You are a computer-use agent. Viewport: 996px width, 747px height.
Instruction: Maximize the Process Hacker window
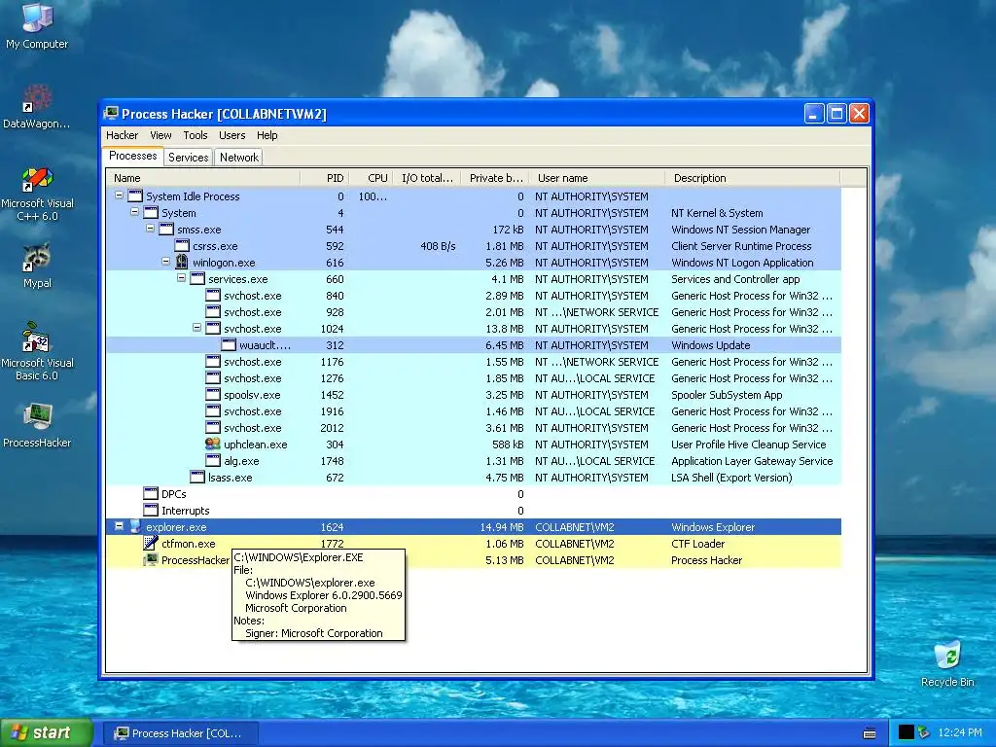pyautogui.click(x=836, y=114)
